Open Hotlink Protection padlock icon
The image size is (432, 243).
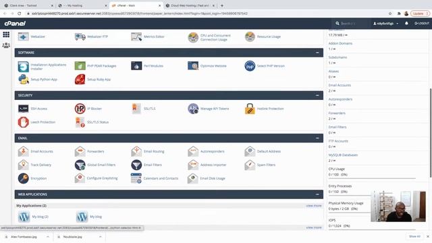[x=250, y=109]
